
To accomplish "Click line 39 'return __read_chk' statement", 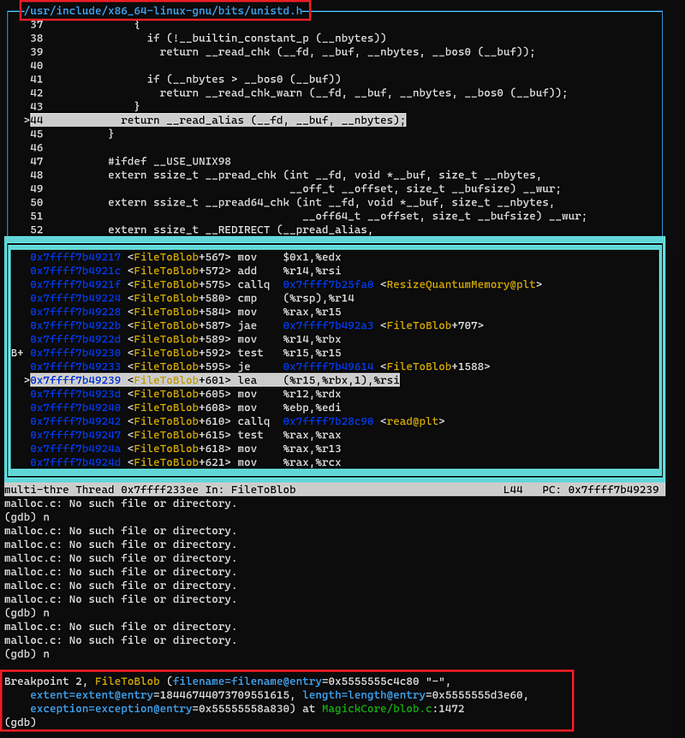I will pos(347,51).
